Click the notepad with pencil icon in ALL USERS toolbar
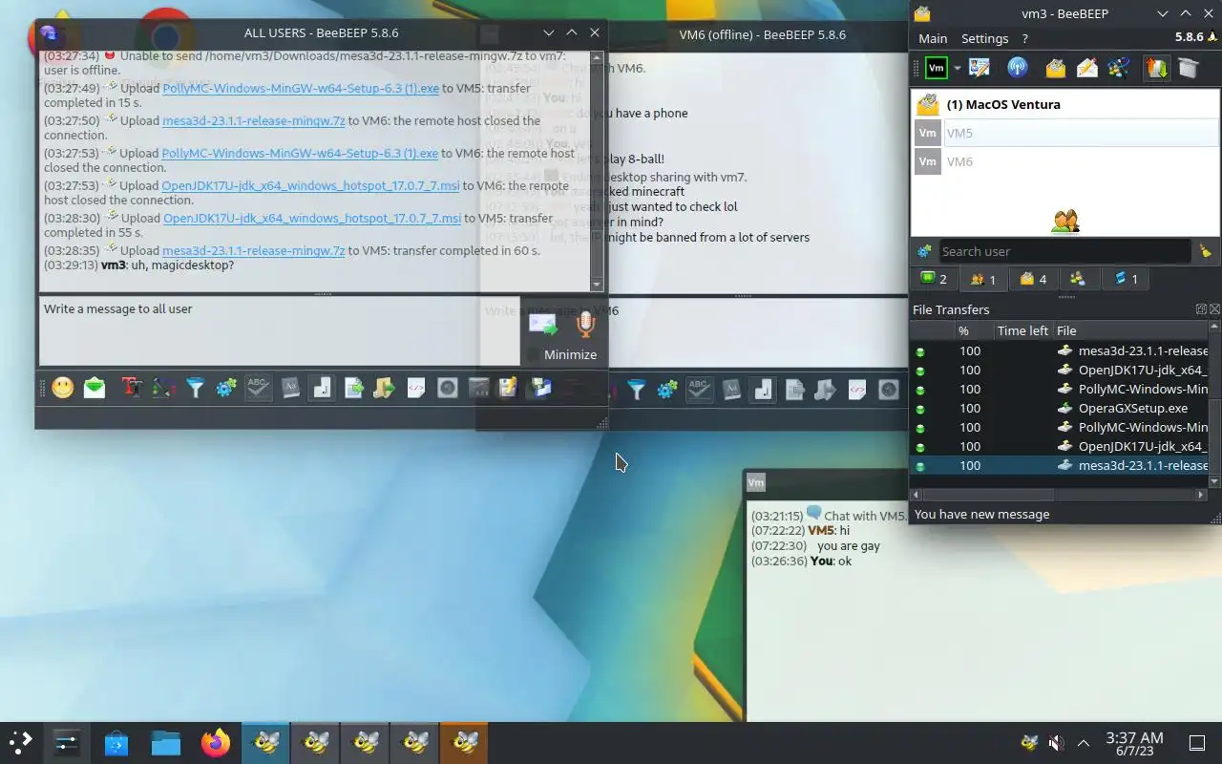 tap(508, 388)
